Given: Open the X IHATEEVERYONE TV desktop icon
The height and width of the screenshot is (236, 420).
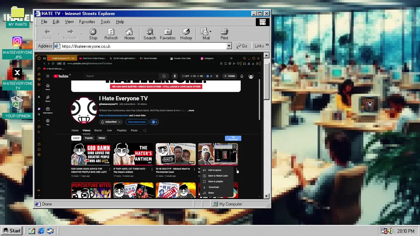Looking at the screenshot, I should click(17, 79).
